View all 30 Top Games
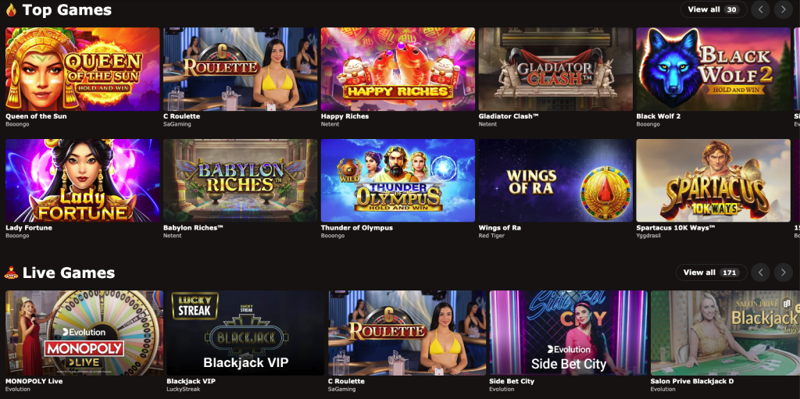Image resolution: width=800 pixels, height=399 pixels. pyautogui.click(x=713, y=9)
